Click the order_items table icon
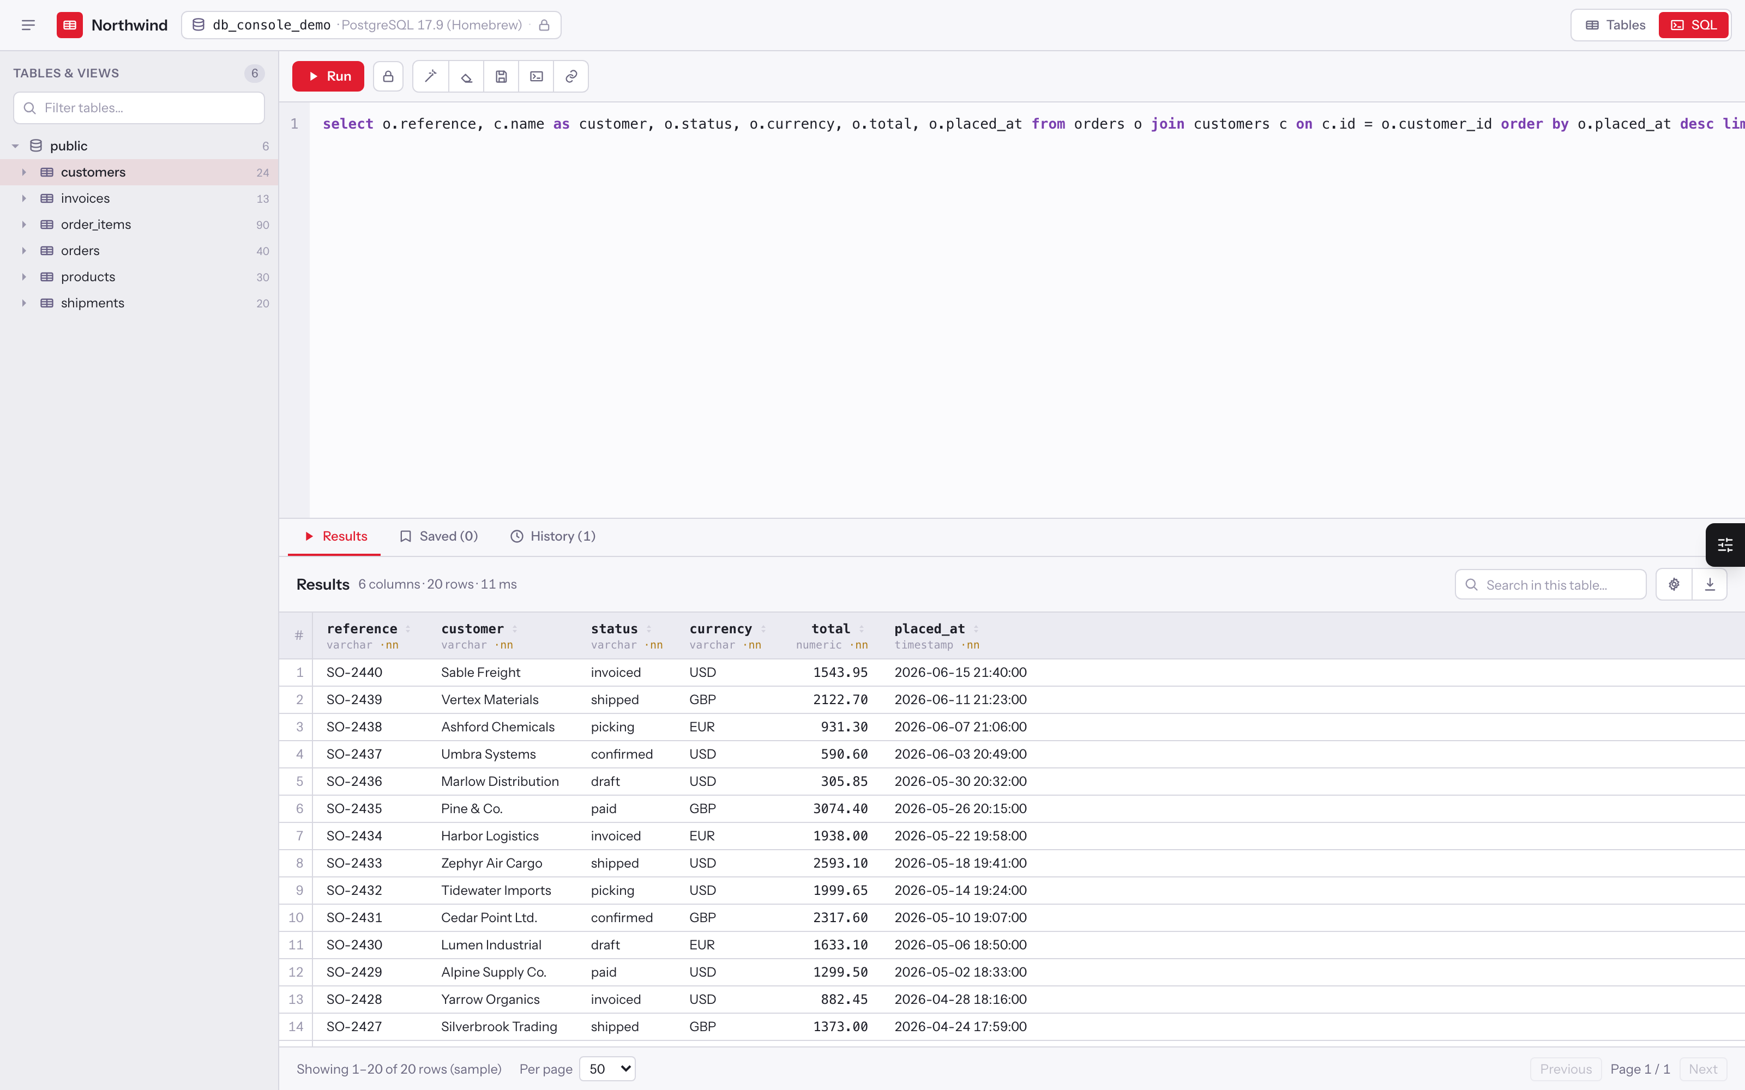Image resolution: width=1745 pixels, height=1090 pixels. coord(47,225)
